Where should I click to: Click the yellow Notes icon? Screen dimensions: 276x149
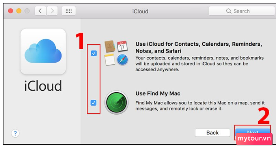click(110, 60)
